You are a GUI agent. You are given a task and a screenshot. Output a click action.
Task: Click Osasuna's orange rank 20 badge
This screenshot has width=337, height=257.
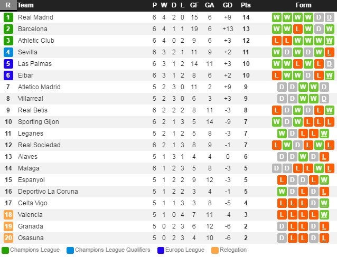[8, 238]
